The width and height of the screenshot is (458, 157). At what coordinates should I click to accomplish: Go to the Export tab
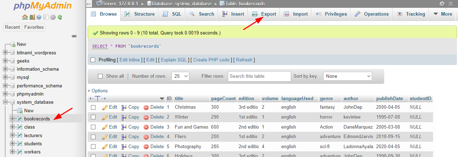click(264, 14)
